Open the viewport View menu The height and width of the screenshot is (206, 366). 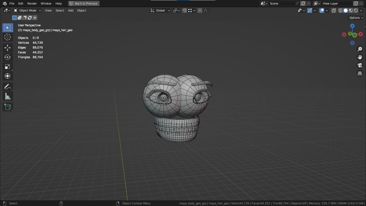[x=48, y=10]
